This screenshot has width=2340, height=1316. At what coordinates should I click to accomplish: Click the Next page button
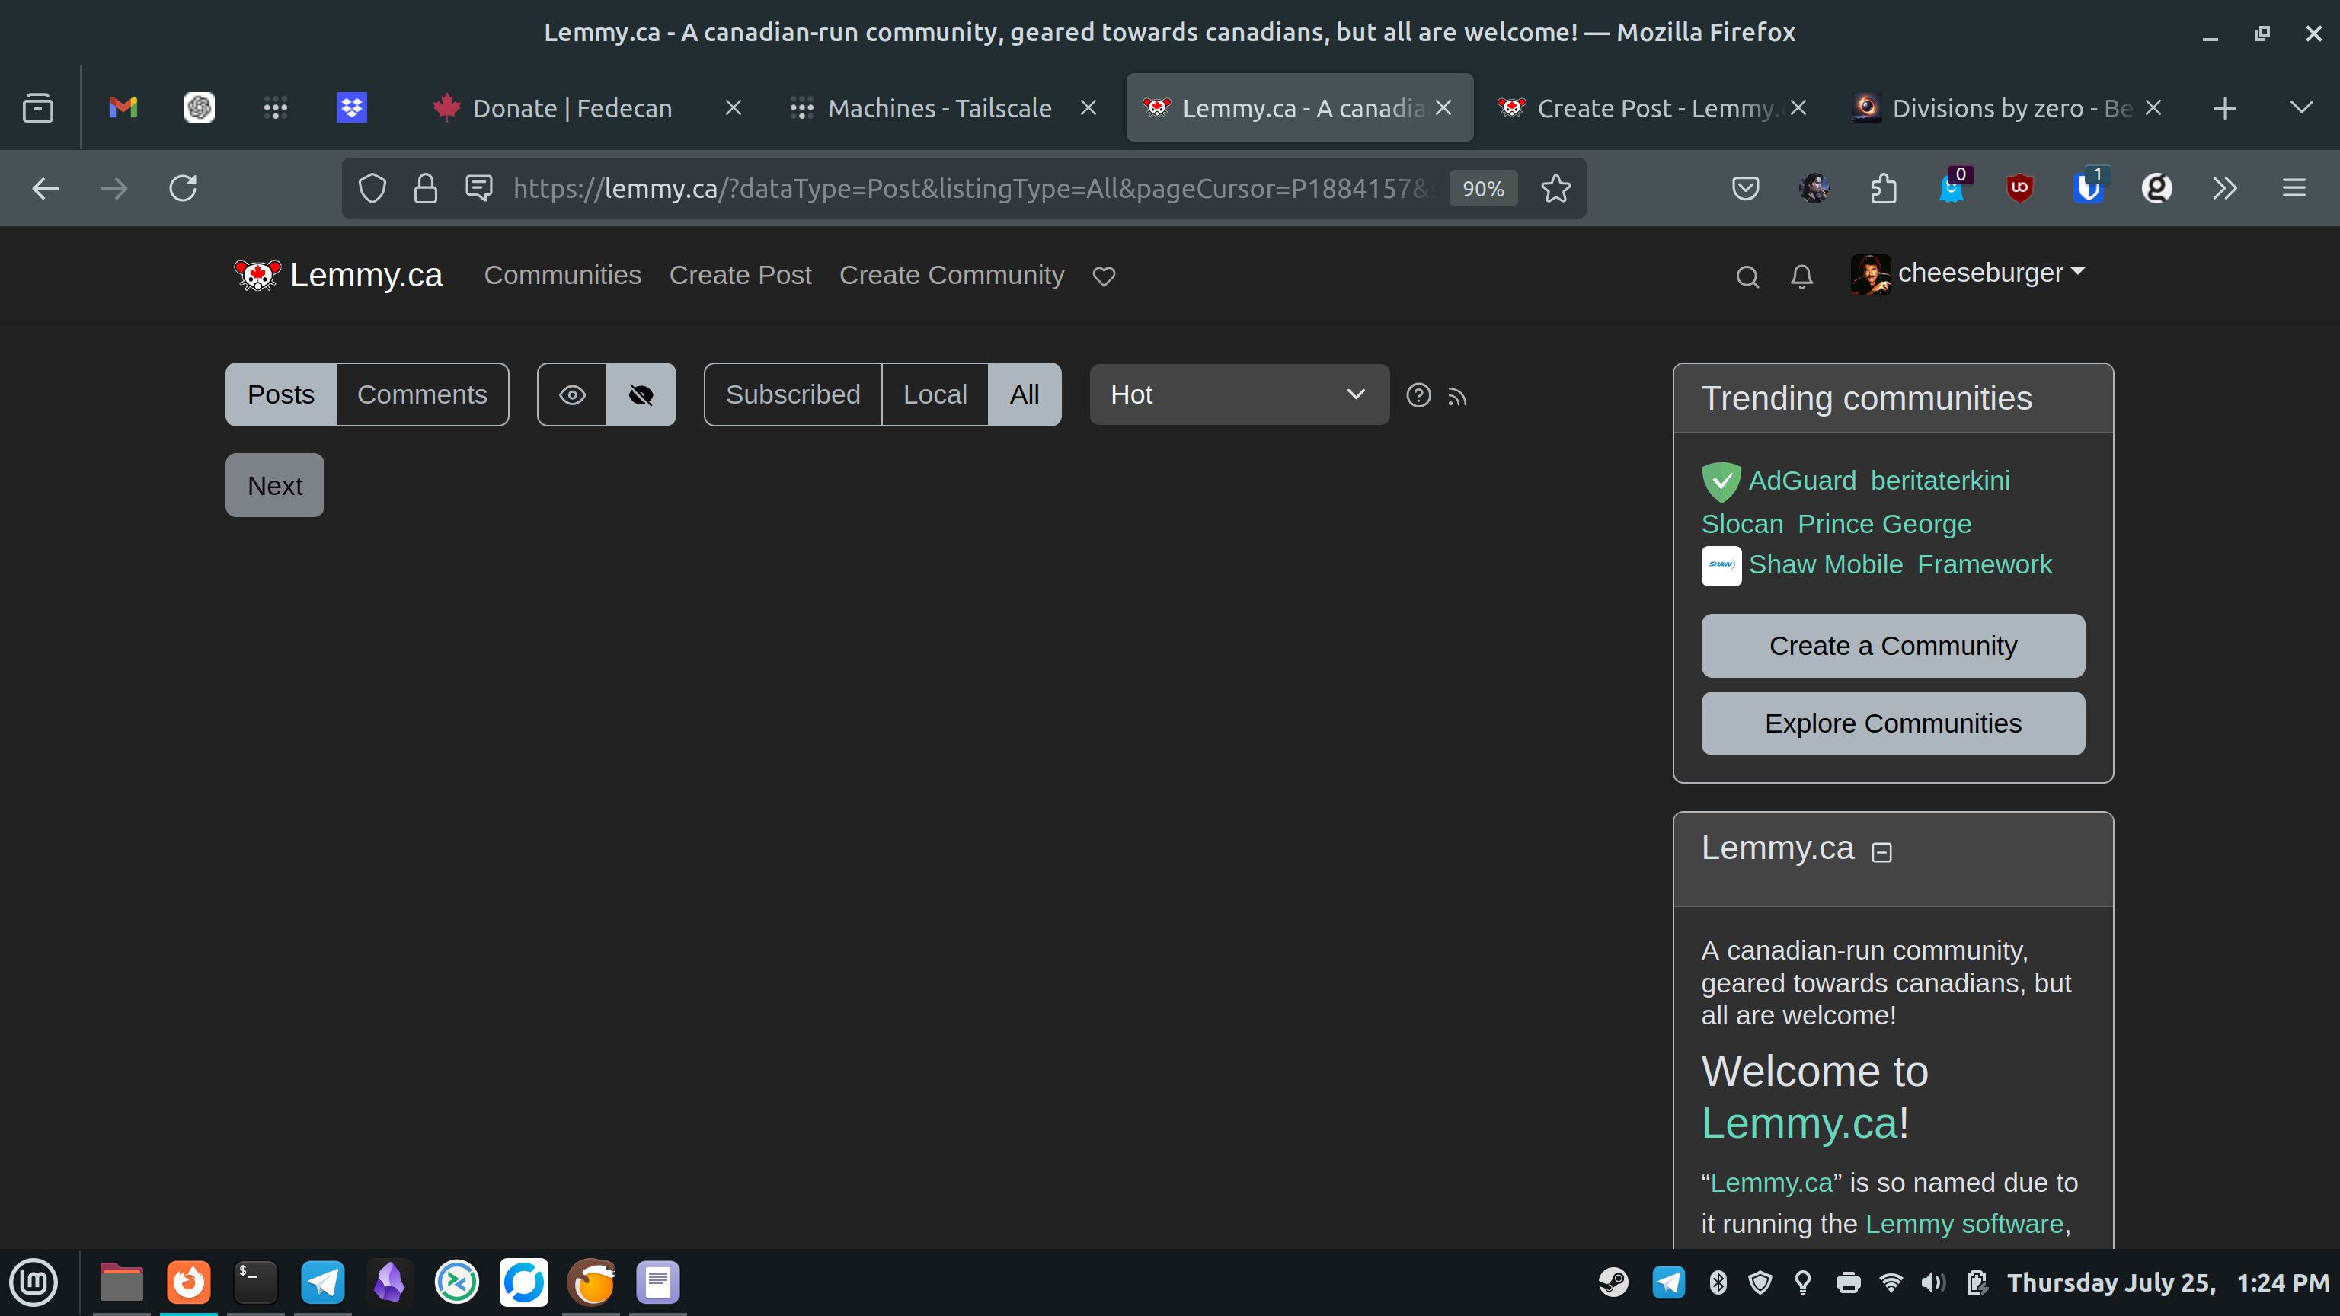tap(275, 486)
